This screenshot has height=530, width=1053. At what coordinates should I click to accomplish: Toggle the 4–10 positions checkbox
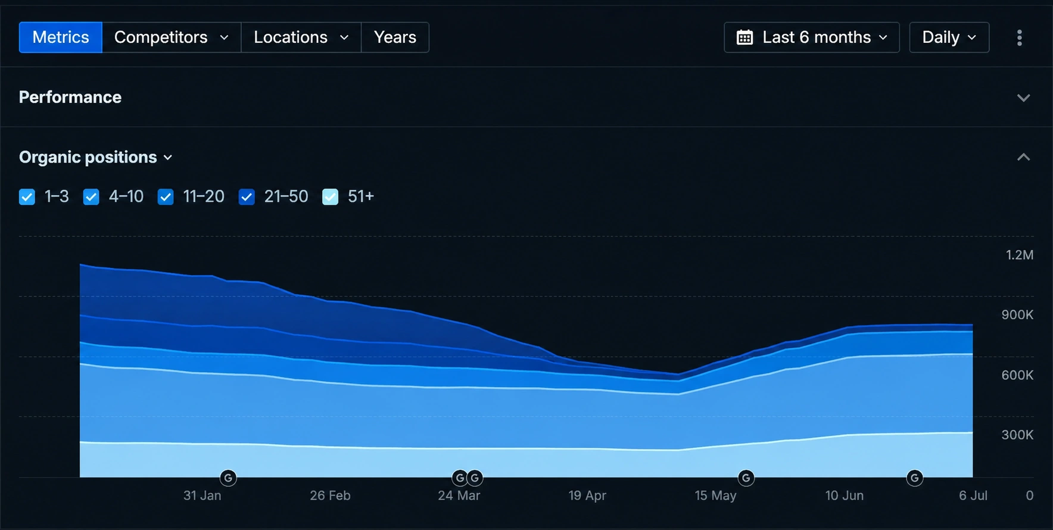point(91,197)
